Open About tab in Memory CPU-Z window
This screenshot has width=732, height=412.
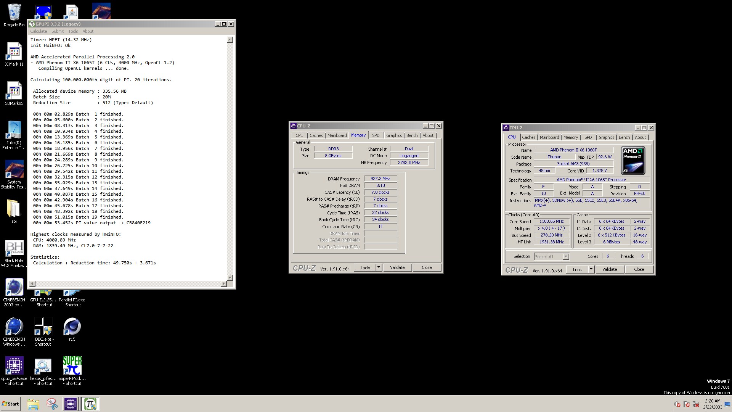pyautogui.click(x=428, y=135)
